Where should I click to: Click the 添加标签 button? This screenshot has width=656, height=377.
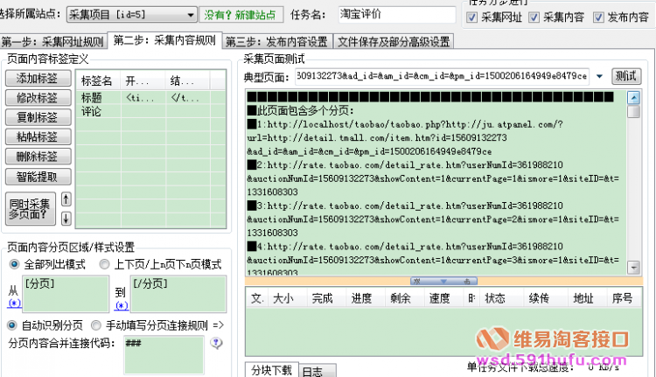point(38,78)
